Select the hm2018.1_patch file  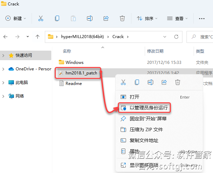pyautogui.click(x=78, y=73)
